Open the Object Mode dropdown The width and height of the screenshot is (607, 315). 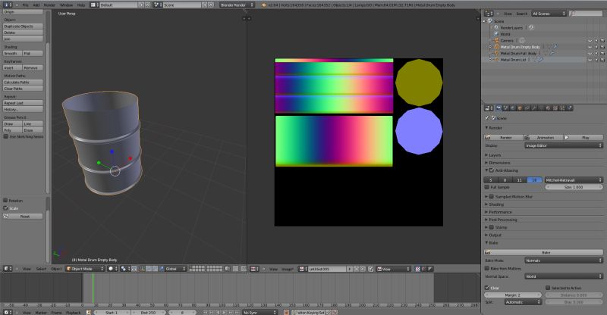click(85, 269)
